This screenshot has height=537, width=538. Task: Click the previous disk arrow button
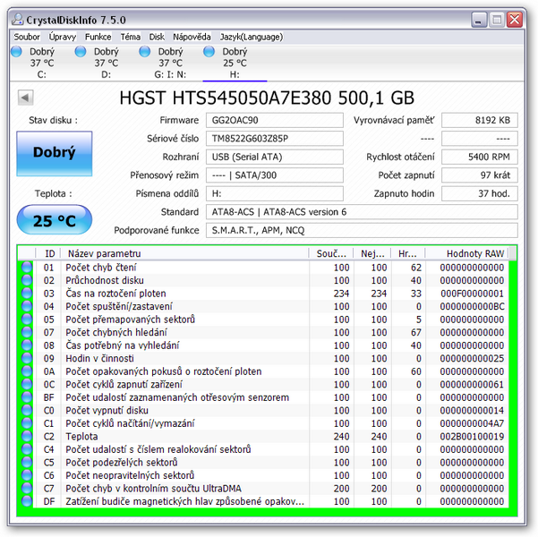click(25, 98)
